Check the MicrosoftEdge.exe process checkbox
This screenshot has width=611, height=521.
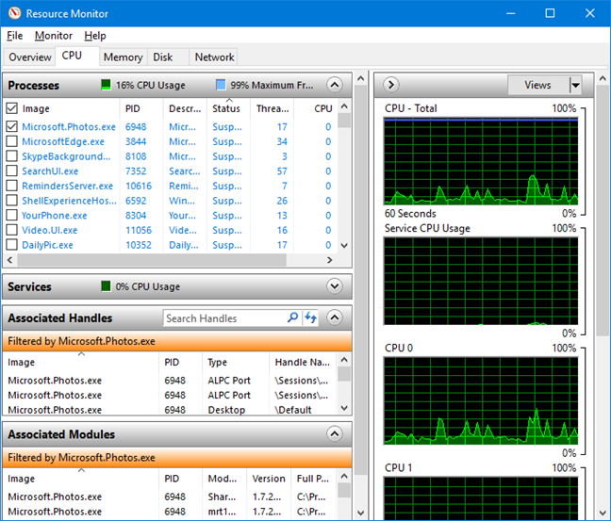click(x=11, y=141)
